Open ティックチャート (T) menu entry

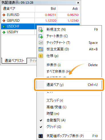[x=69, y=43]
